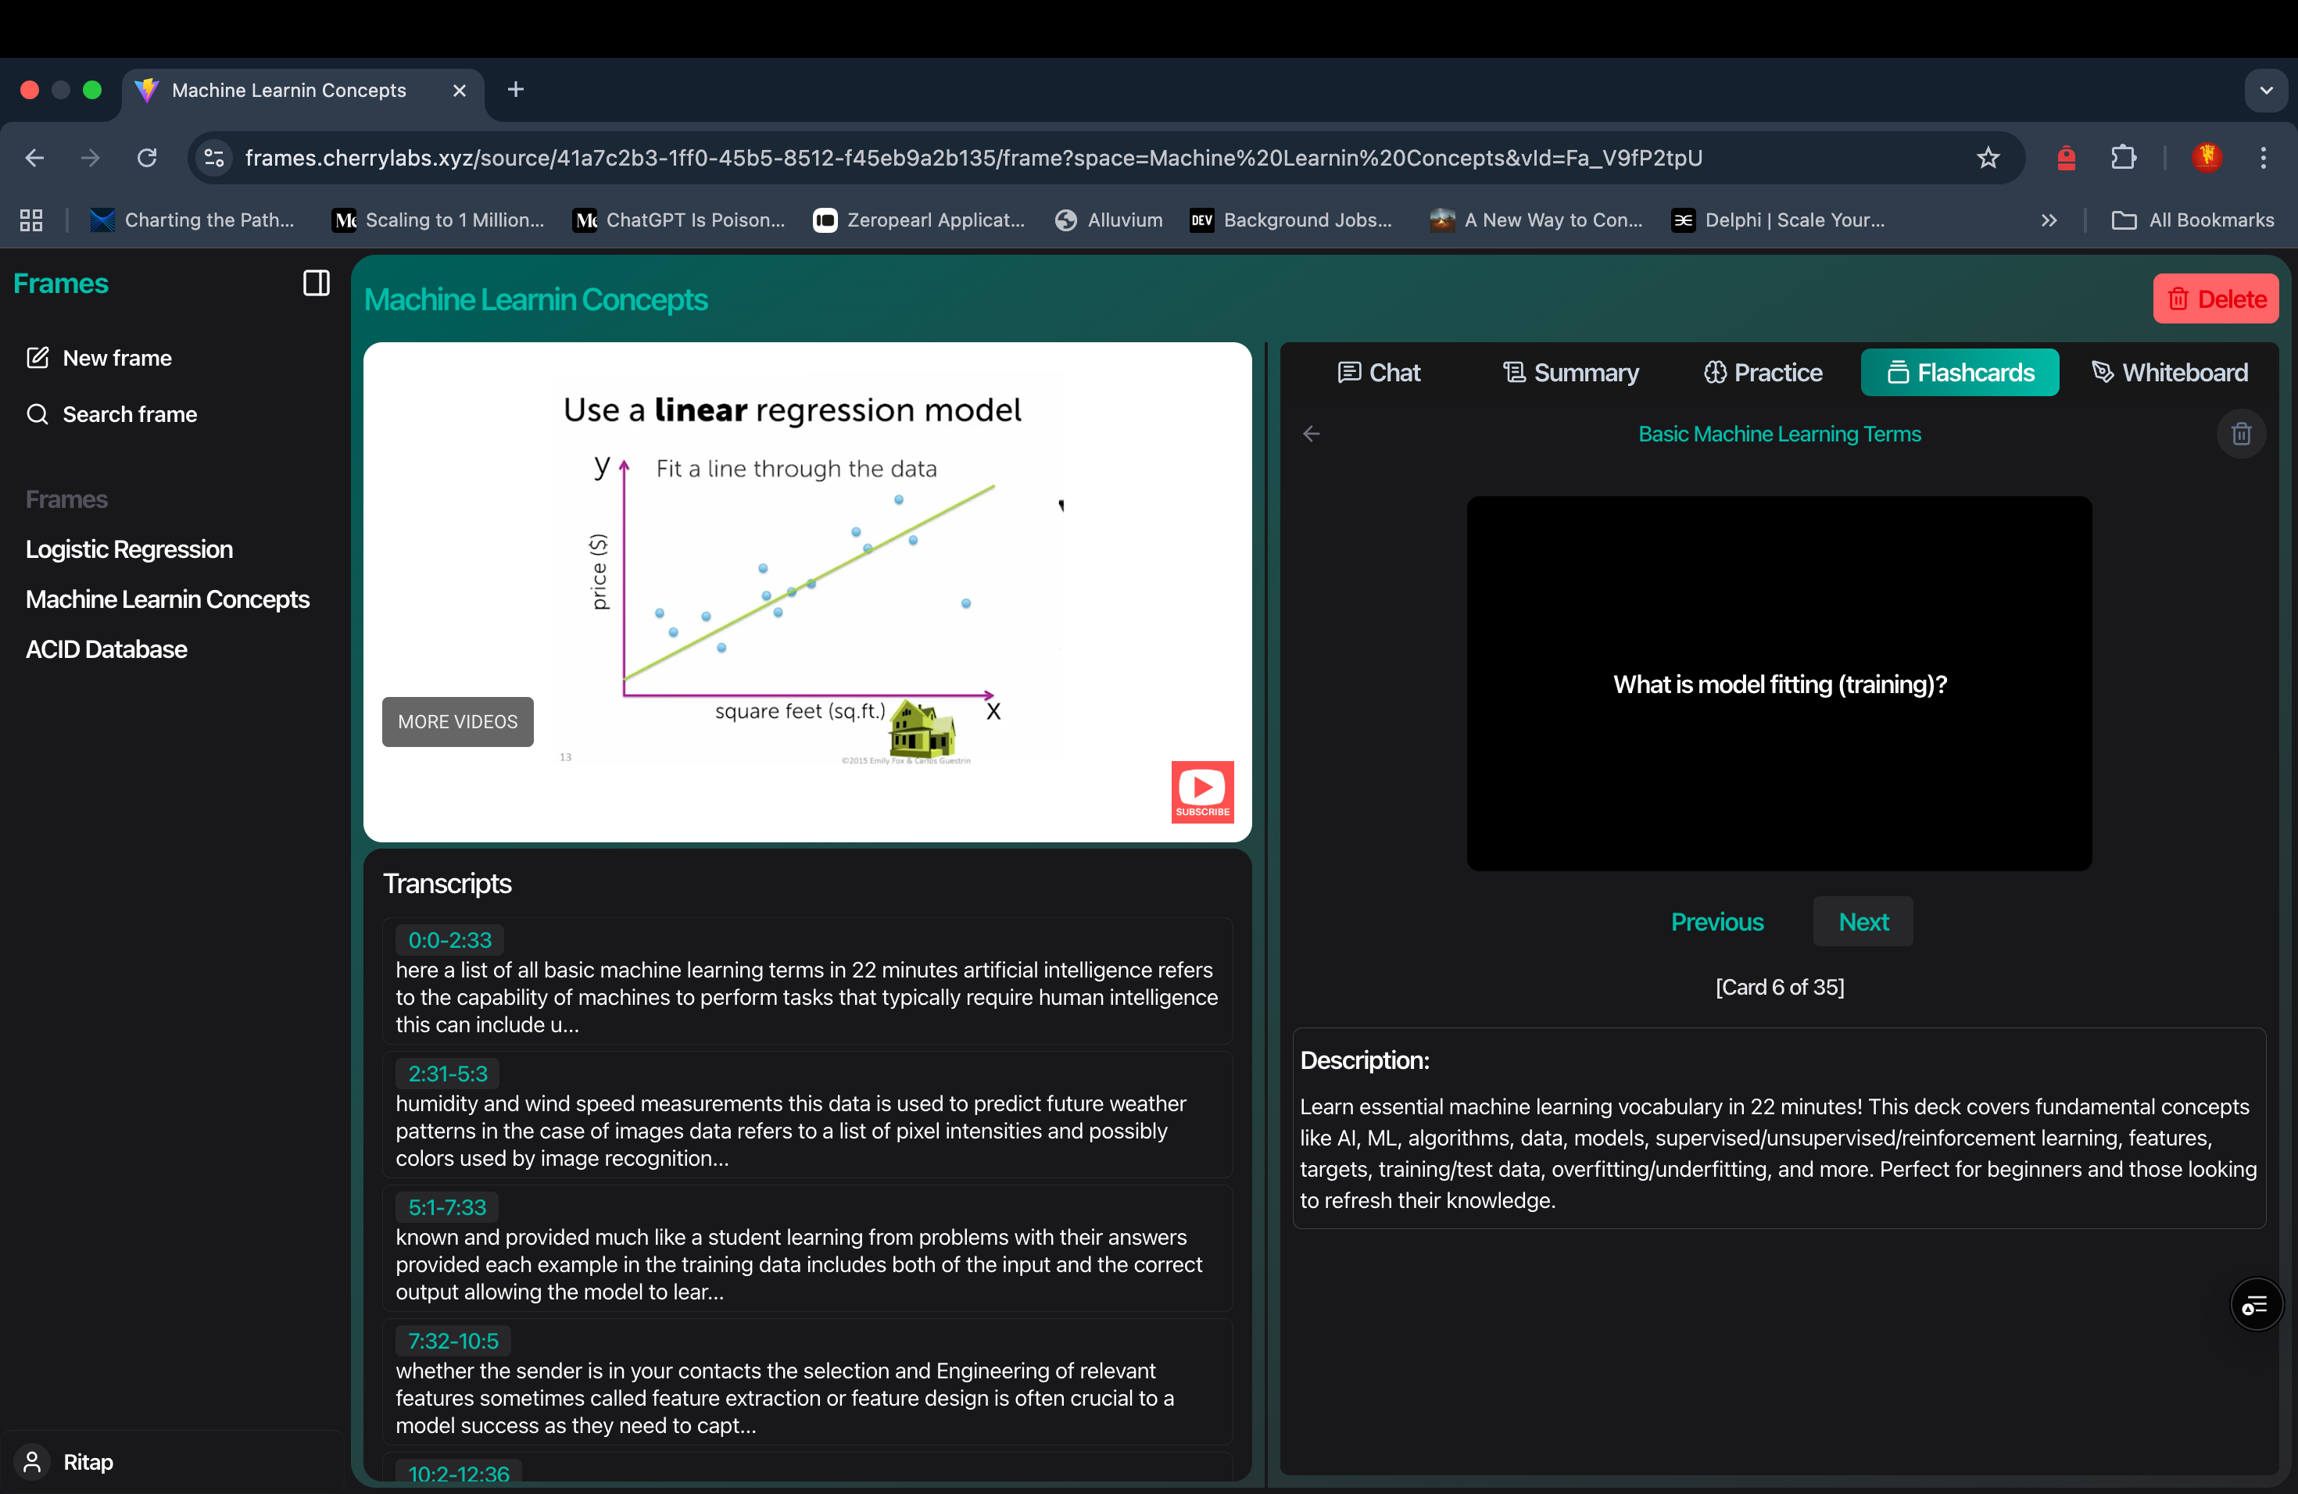
Task: Open the browser extensions puzzle icon
Action: click(x=2123, y=157)
